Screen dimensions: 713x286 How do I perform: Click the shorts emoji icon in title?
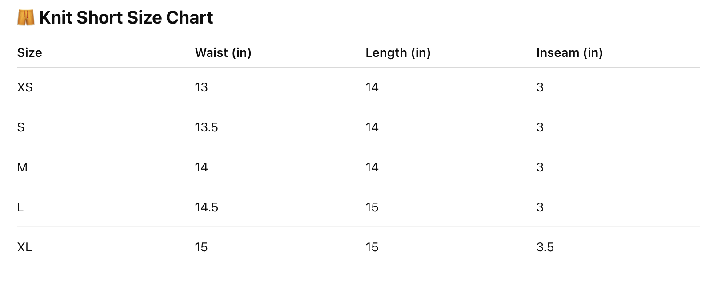[x=26, y=18]
